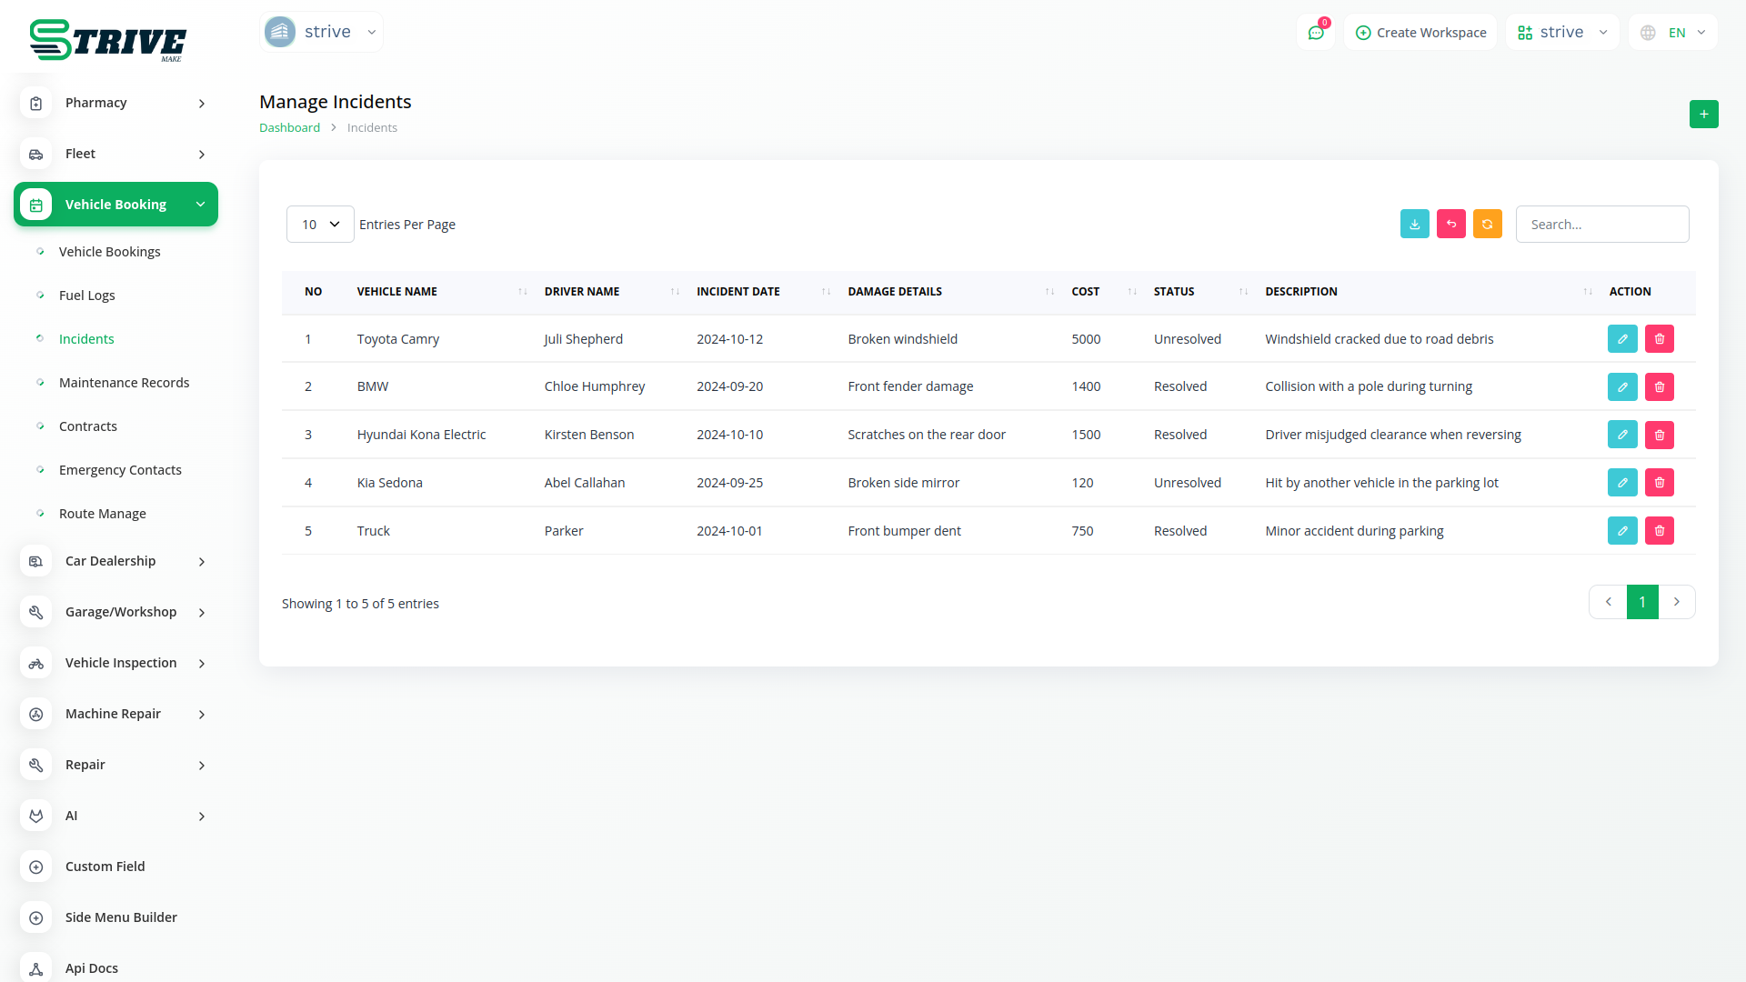Follow the Dashboard breadcrumb link
The height and width of the screenshot is (982, 1746).
289,128
